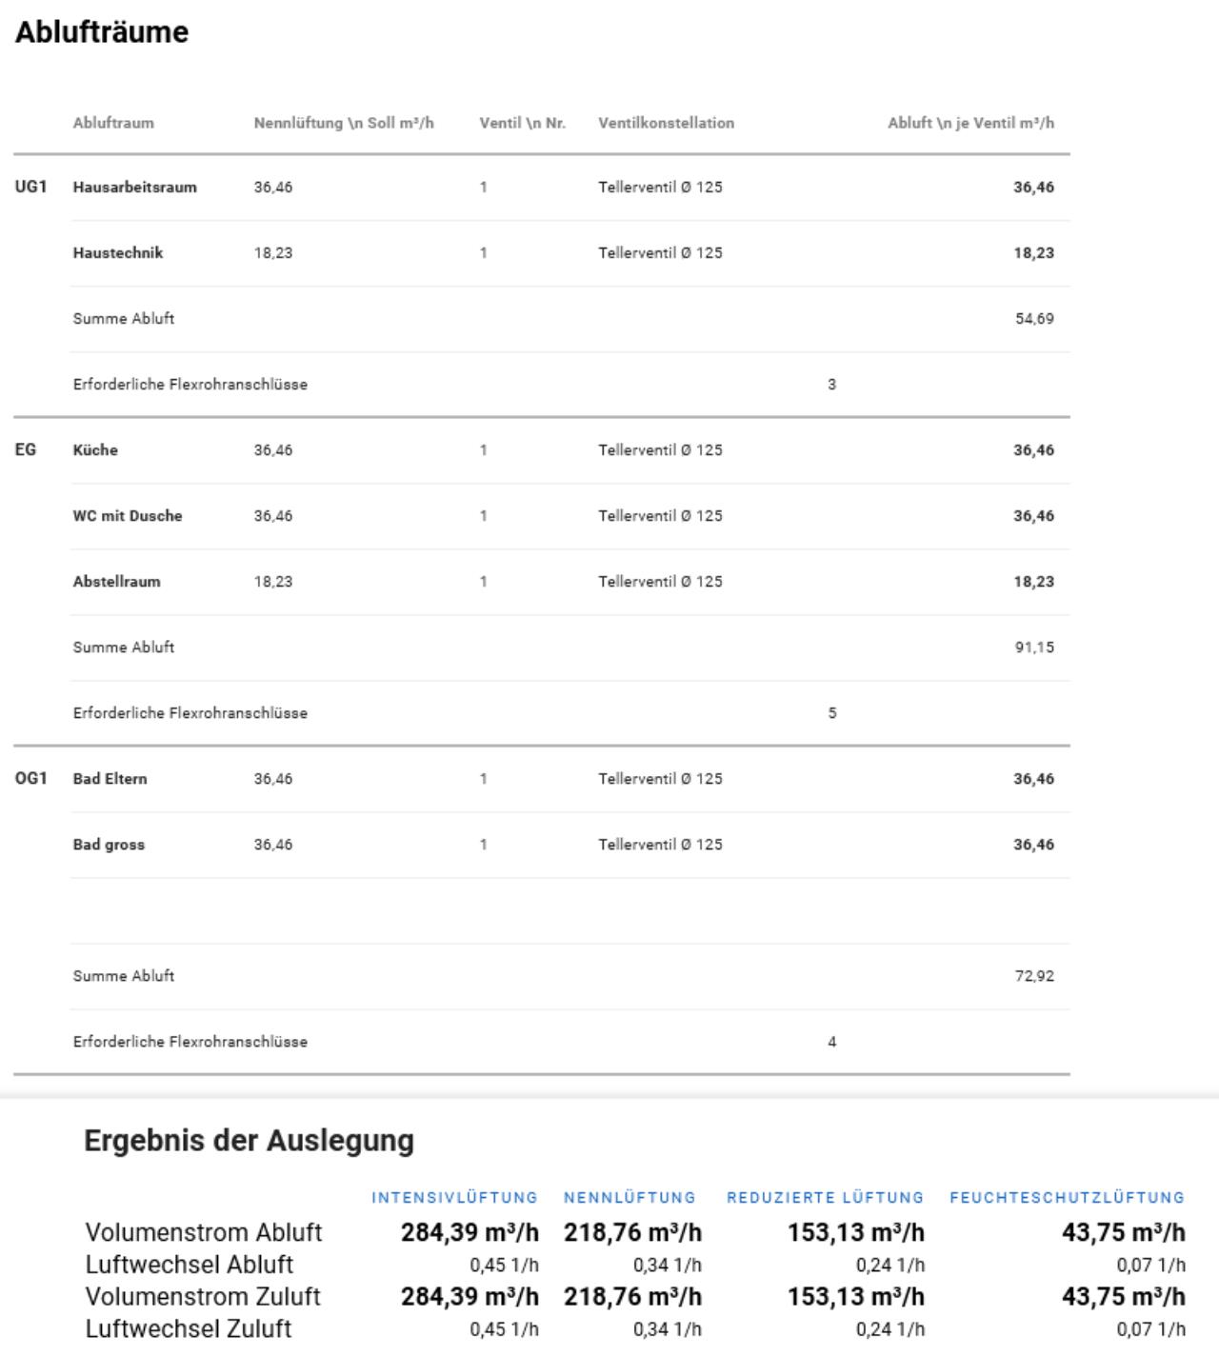Select the Feuchteschutzlüftung label
Viewport: 1219px width, 1356px height.
click(1067, 1198)
